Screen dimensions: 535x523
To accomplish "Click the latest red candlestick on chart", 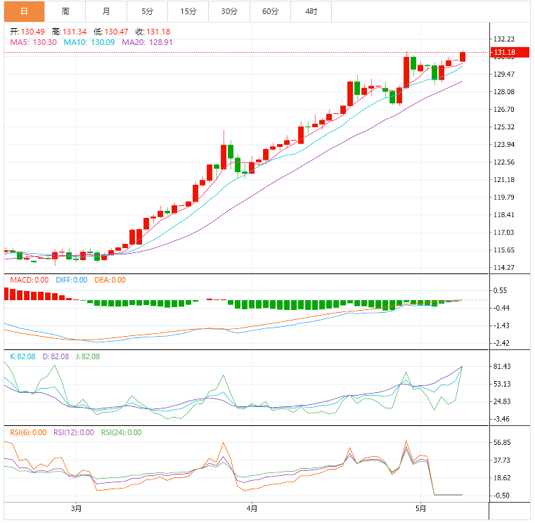I will point(463,57).
